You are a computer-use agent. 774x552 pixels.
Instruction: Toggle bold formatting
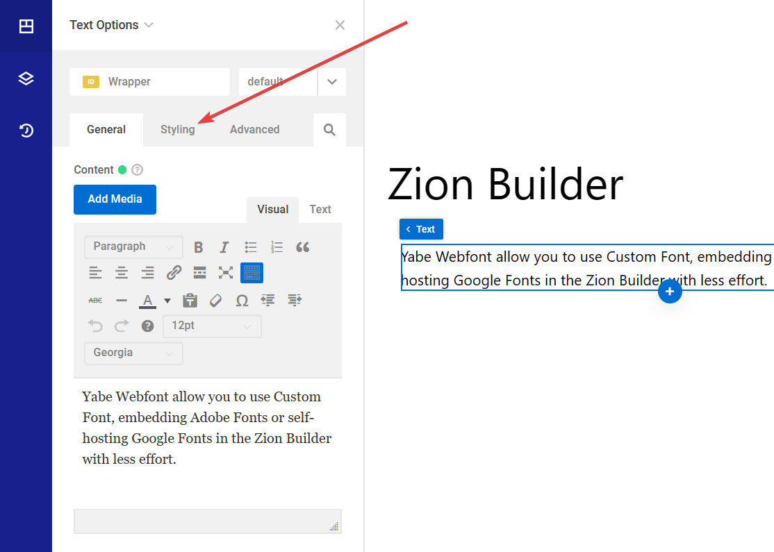pyautogui.click(x=199, y=247)
